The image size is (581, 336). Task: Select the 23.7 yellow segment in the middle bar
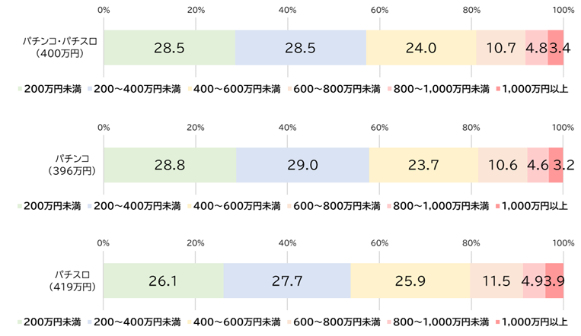(x=423, y=165)
